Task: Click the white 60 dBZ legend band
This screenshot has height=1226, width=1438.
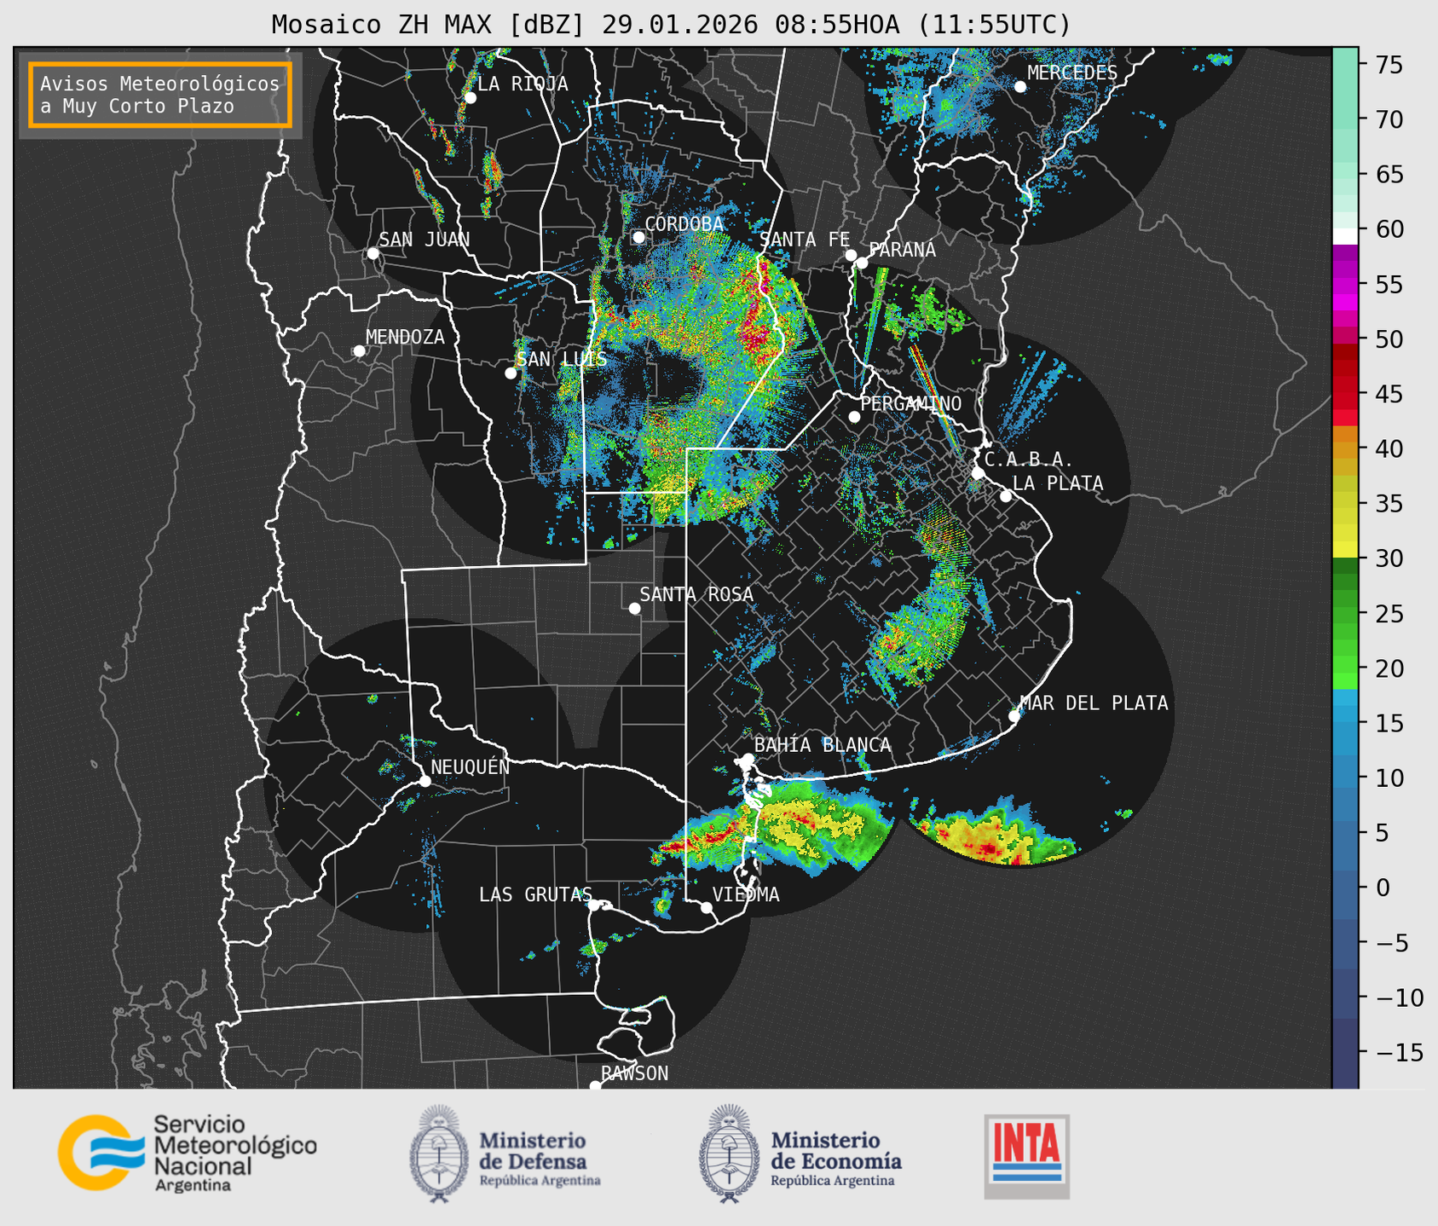Action: (1345, 236)
